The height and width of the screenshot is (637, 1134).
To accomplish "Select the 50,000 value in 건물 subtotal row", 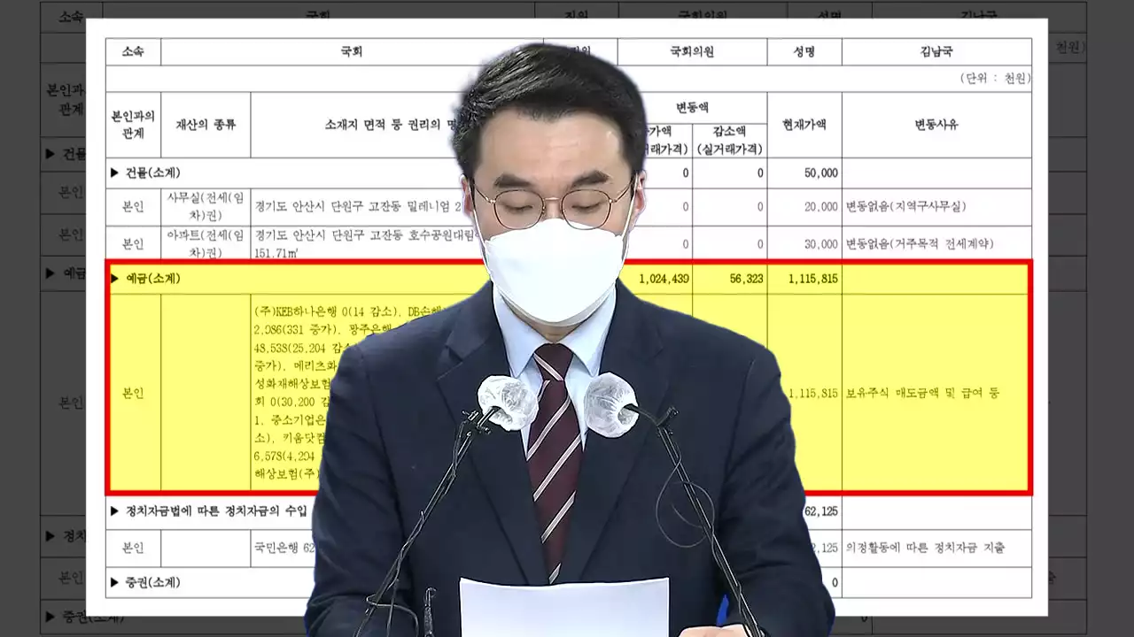I will (821, 173).
